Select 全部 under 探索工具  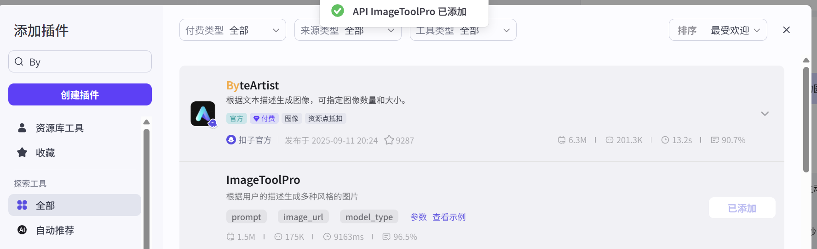pyautogui.click(x=75, y=205)
